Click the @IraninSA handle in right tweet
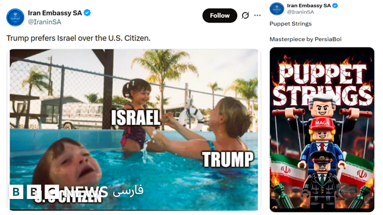Image resolution: width=383 pixels, height=215 pixels. [x=300, y=12]
